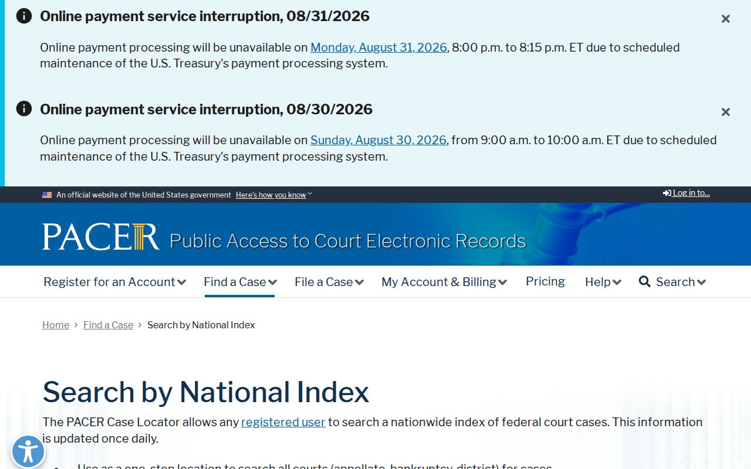Expand the My Account & Billing menu
The image size is (751, 469).
pos(444,282)
